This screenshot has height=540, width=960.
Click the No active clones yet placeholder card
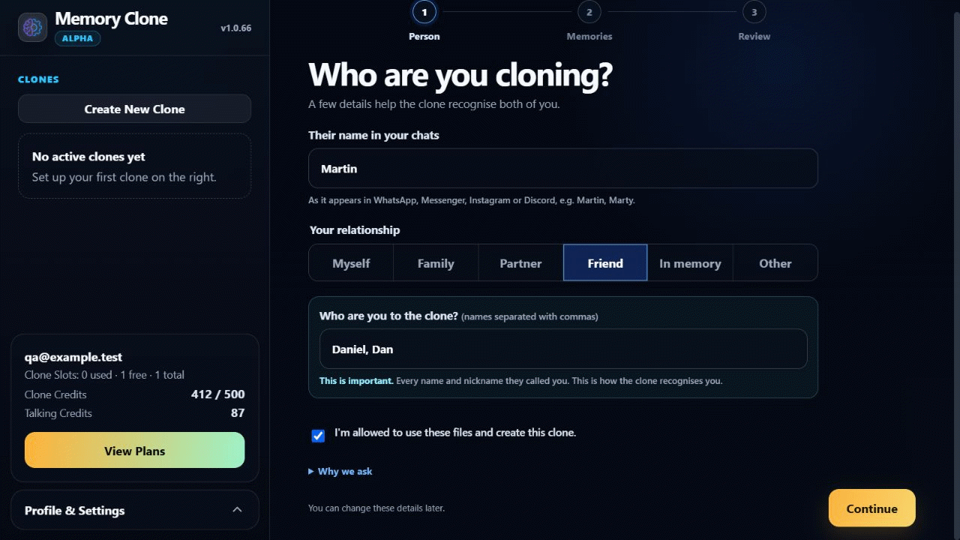tap(134, 166)
